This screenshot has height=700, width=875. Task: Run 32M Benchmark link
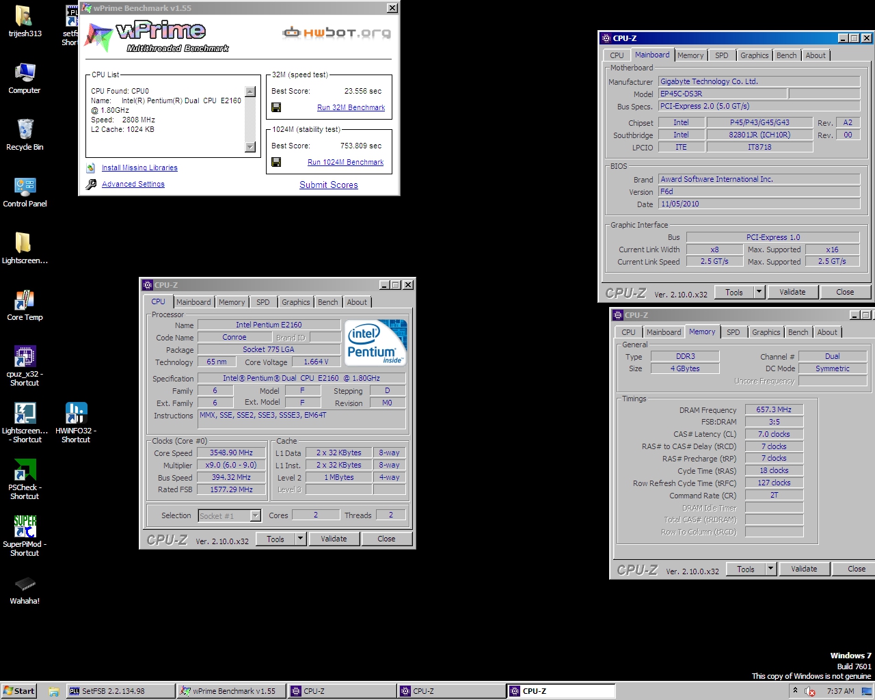pos(351,107)
